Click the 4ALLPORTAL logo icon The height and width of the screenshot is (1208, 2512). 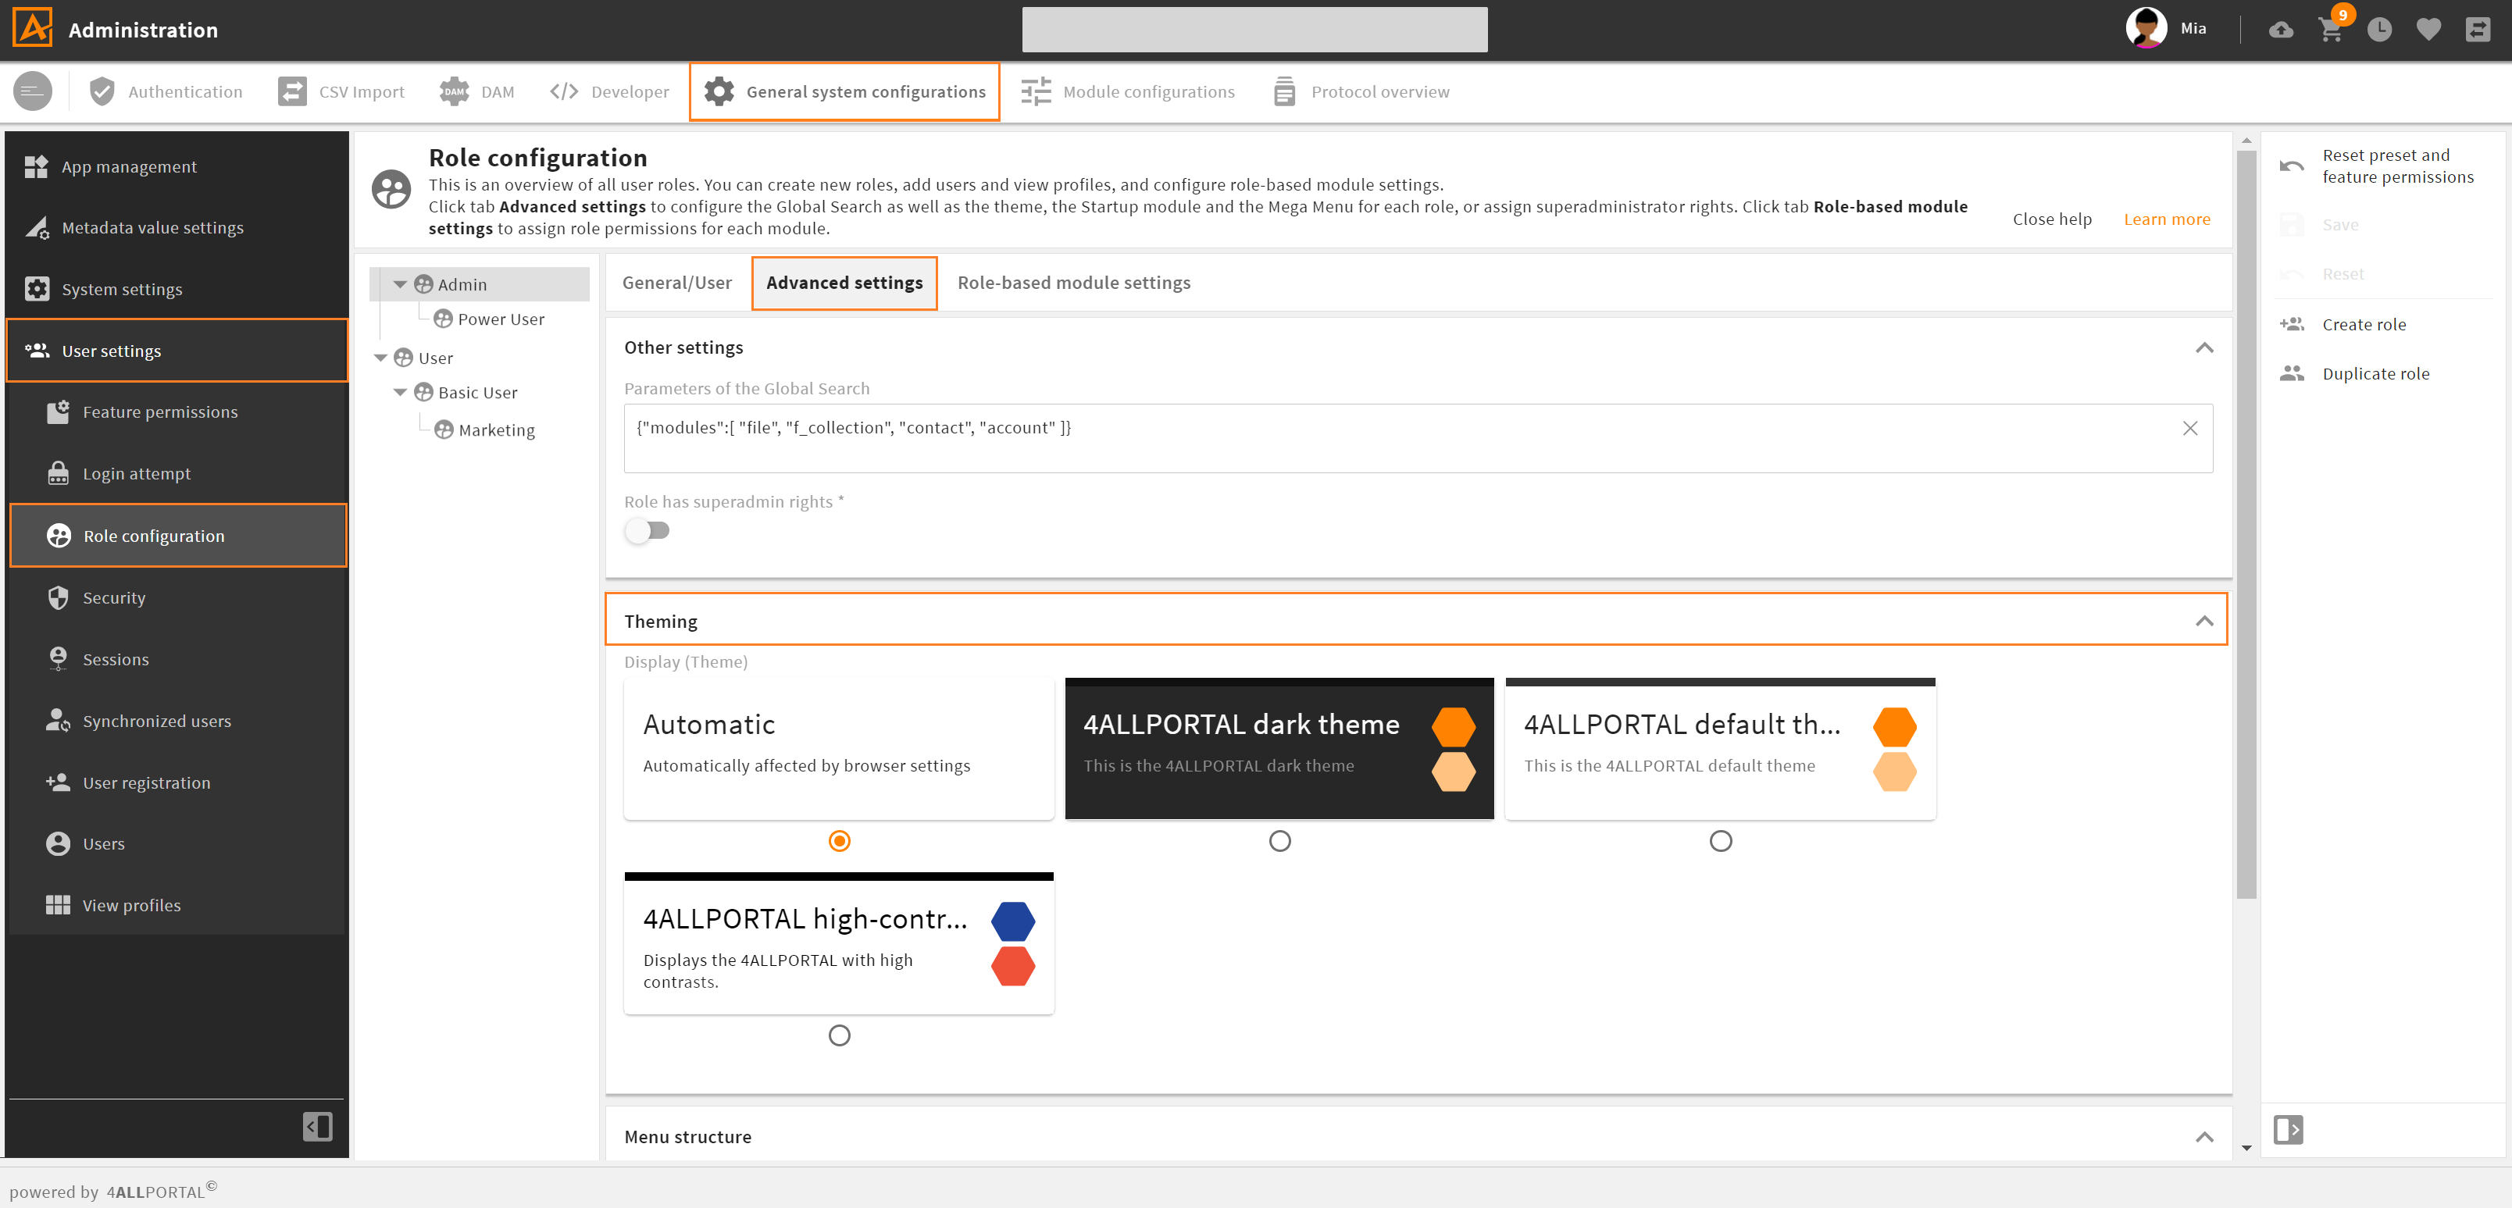[33, 28]
